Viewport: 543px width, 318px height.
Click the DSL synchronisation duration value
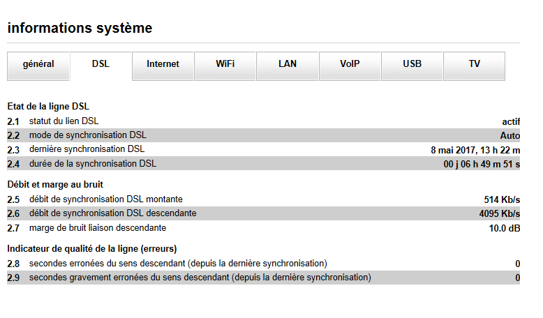coord(482,164)
